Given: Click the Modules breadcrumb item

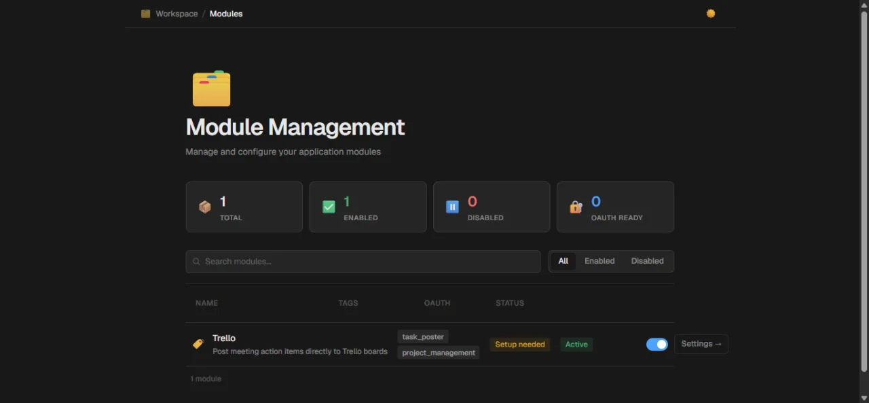Looking at the screenshot, I should (226, 14).
